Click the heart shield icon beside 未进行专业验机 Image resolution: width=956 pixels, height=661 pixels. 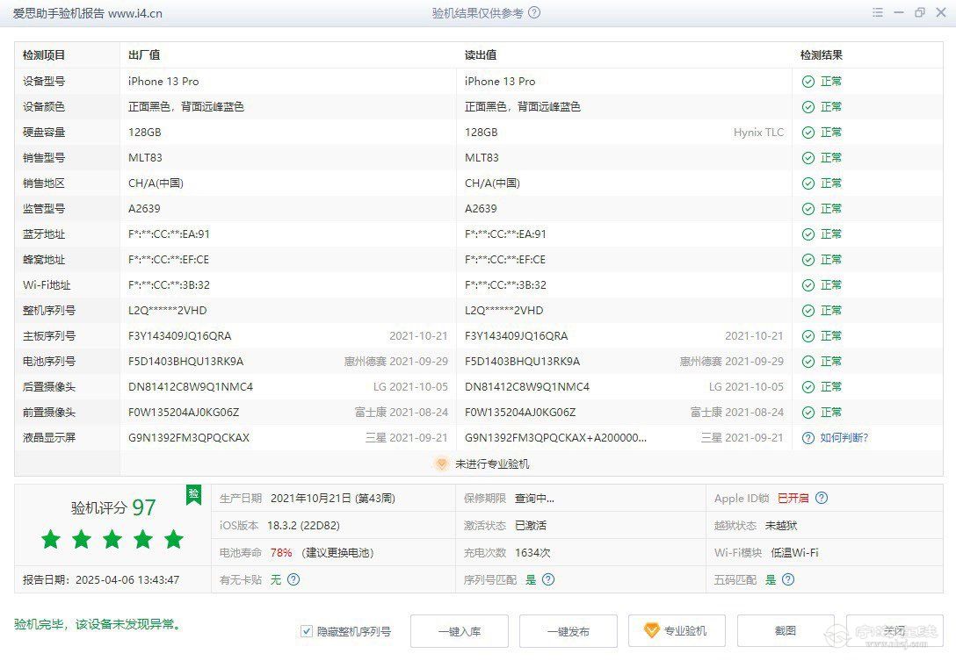pyautogui.click(x=441, y=464)
